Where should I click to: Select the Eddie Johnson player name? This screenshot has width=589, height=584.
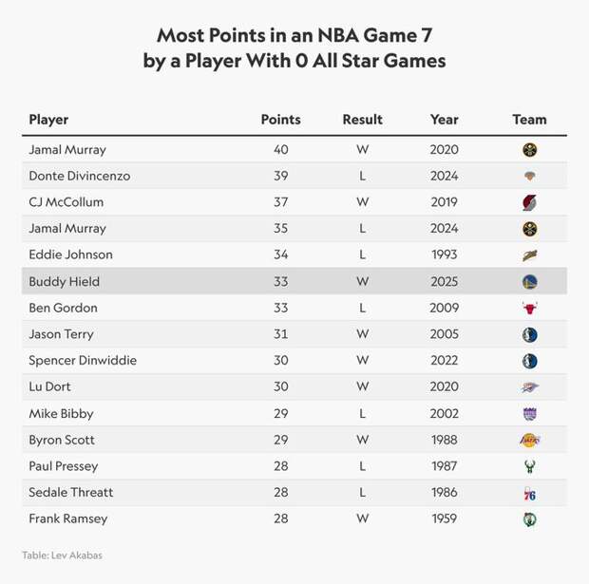70,254
